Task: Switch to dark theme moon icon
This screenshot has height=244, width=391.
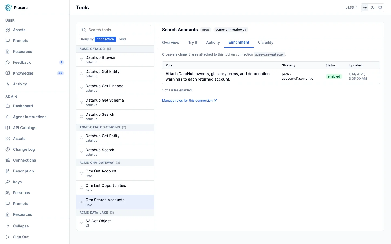Action: click(373, 8)
